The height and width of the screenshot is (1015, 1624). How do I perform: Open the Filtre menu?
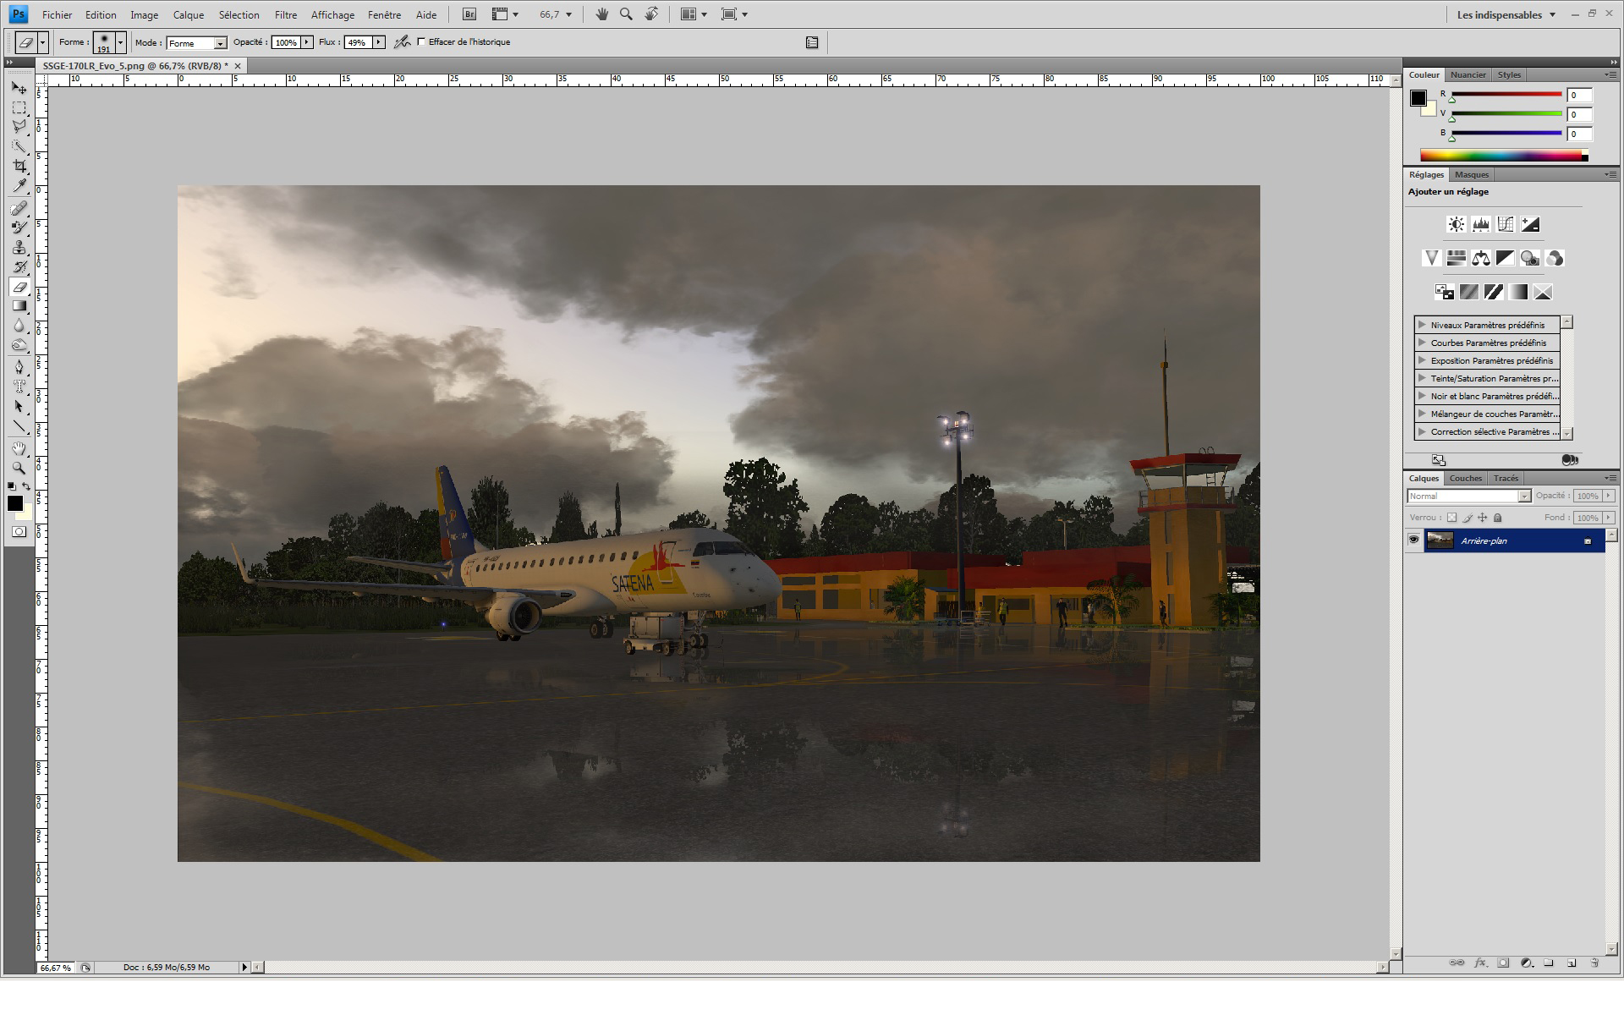286,15
